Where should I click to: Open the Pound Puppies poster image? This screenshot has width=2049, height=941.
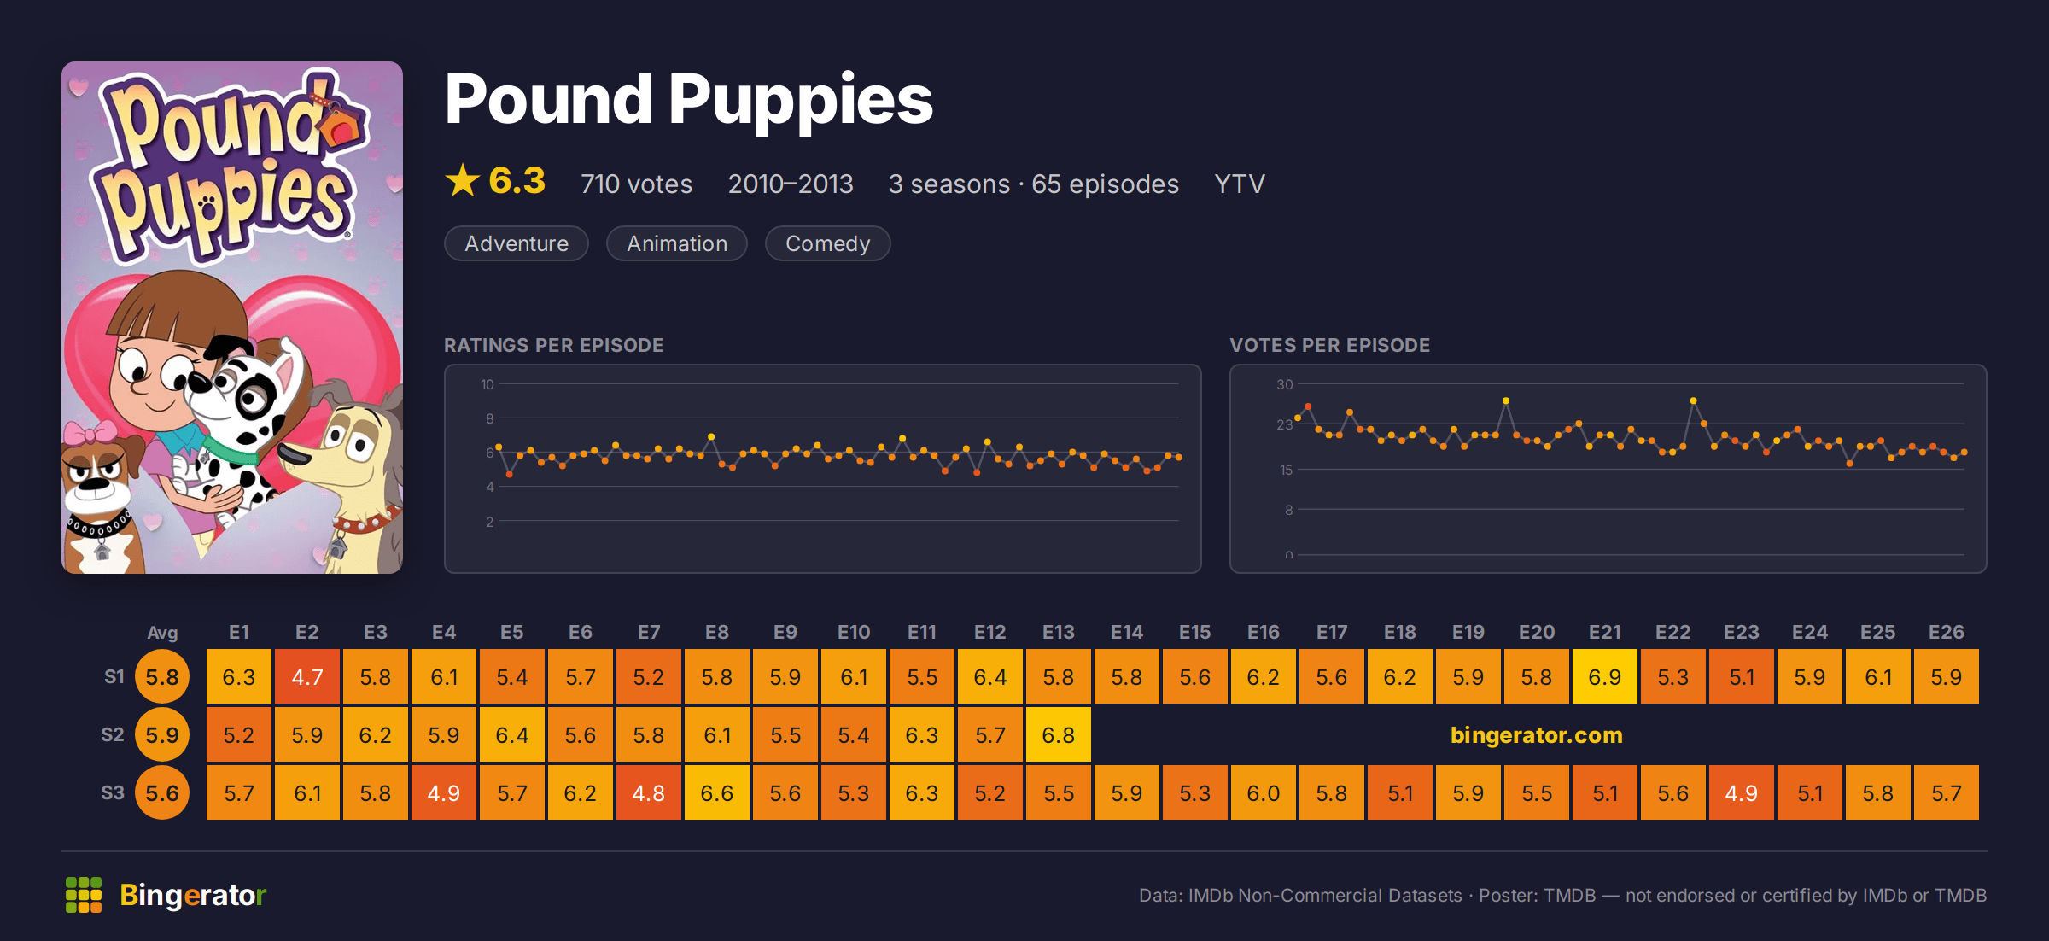232,317
